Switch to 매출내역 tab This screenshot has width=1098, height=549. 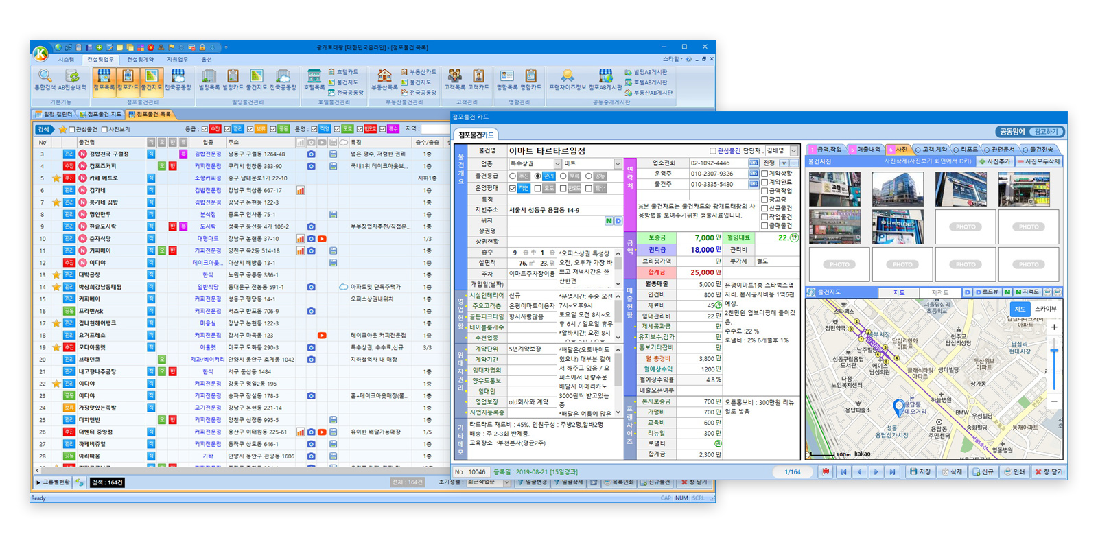(x=867, y=149)
